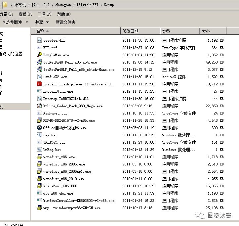This screenshot has width=239, height=226.
Task: Select file name wmp11-windowsxp-x86-ZH-CN.exe
Action: [72, 208]
